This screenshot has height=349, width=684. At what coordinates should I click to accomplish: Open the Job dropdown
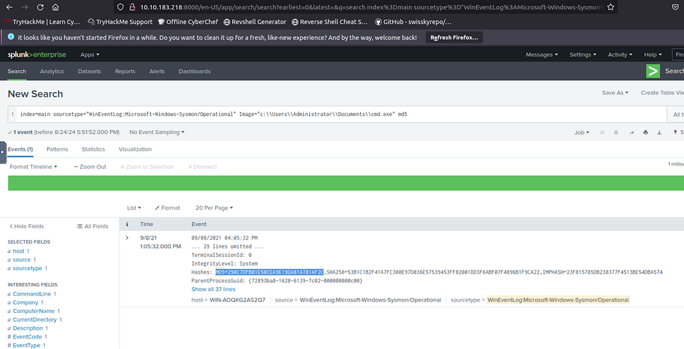tap(582, 132)
